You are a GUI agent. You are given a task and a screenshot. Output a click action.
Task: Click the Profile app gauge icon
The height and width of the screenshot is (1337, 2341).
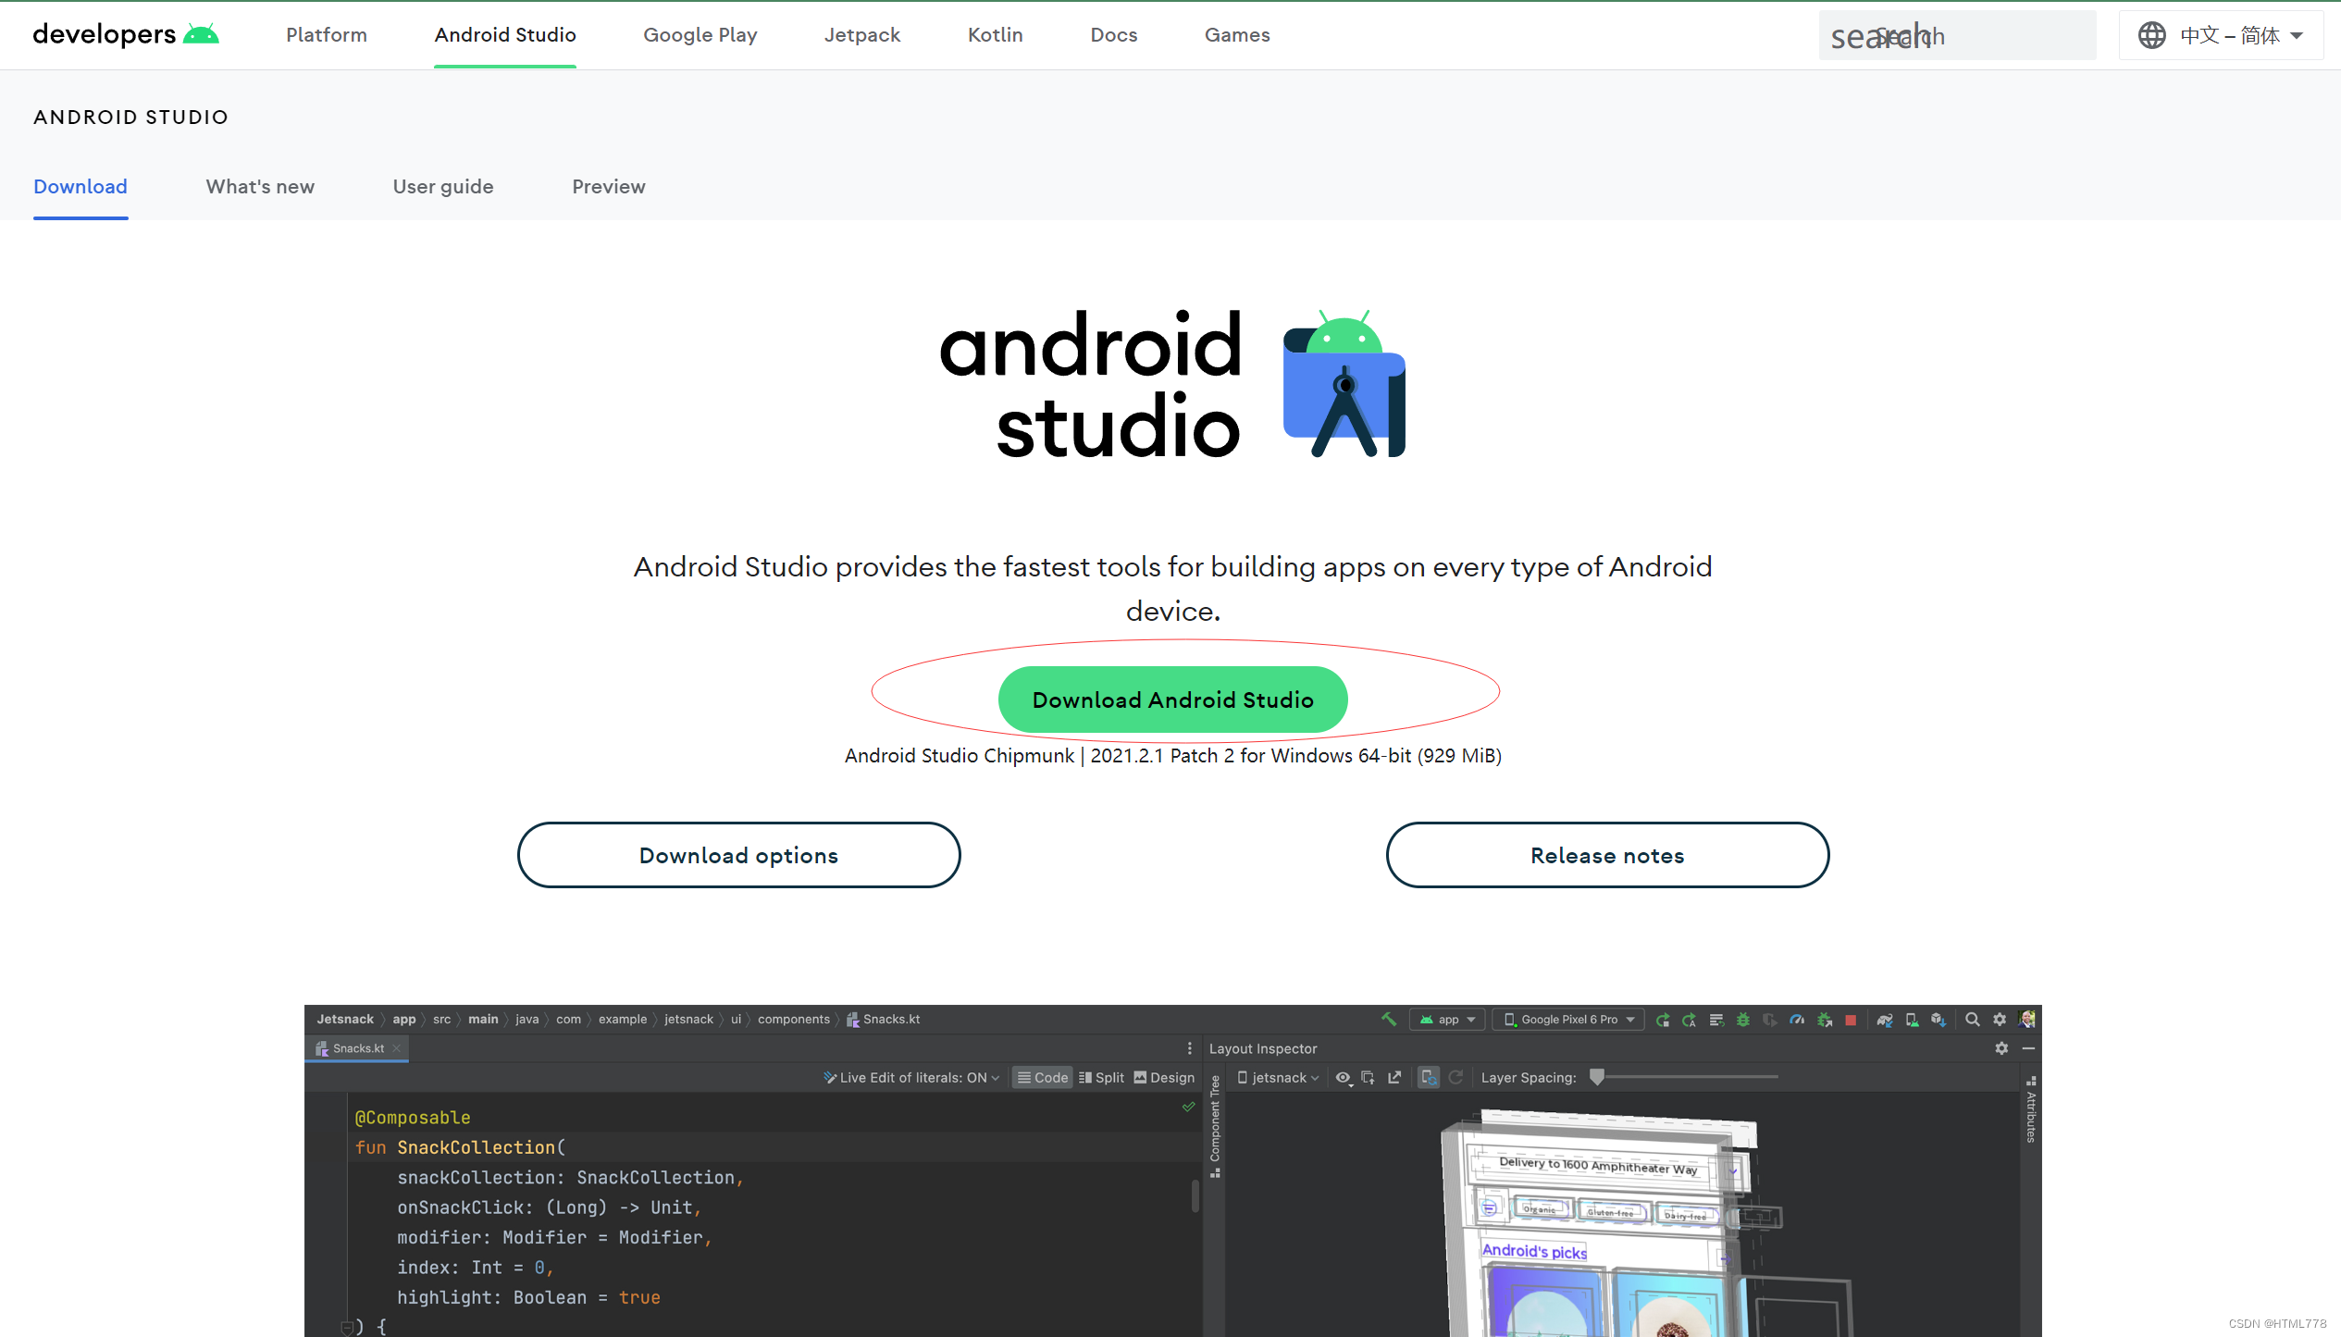click(x=1797, y=1020)
